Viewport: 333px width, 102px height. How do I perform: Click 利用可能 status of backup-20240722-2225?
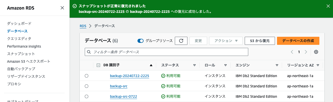pyautogui.click(x=171, y=76)
